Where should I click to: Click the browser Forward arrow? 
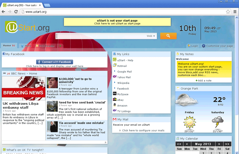[10, 12]
